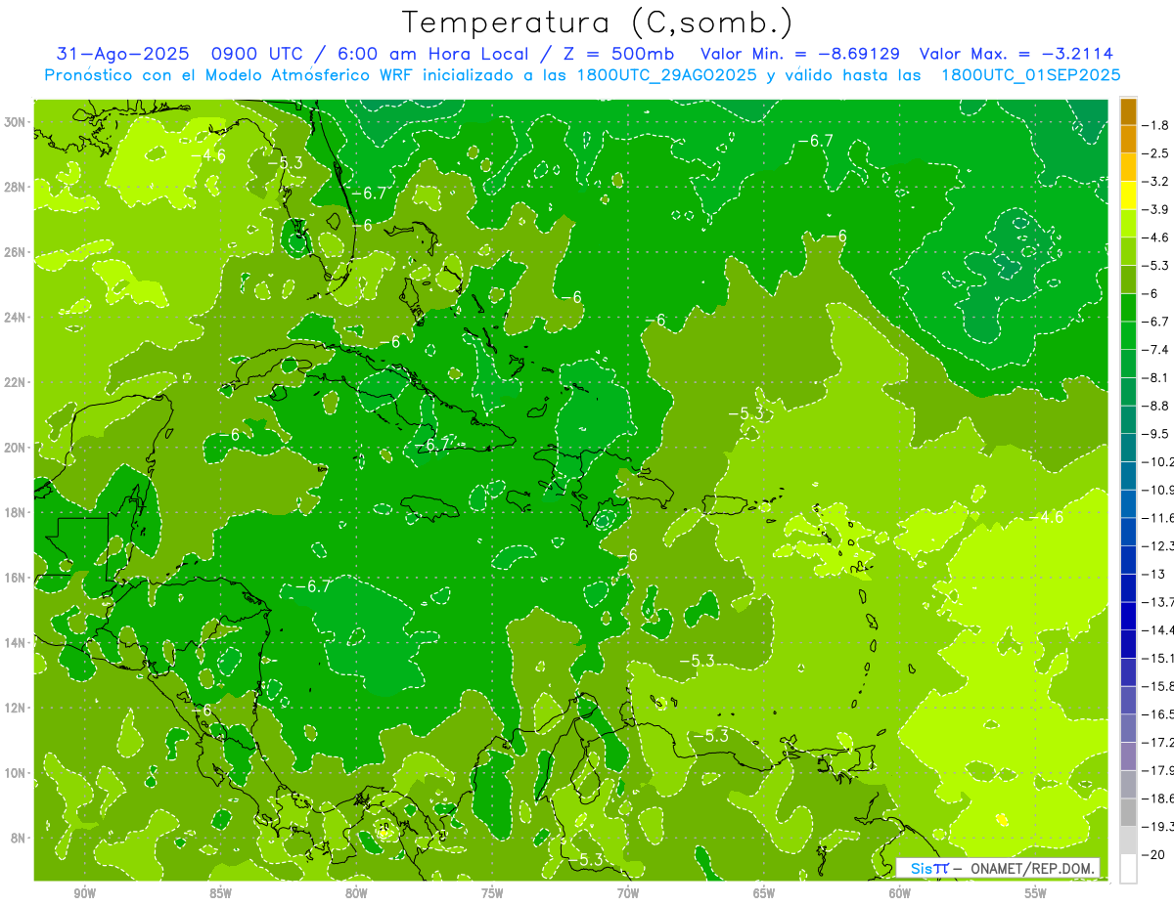Pick the blue swatch between -11.6 and -12.3

point(1128,532)
